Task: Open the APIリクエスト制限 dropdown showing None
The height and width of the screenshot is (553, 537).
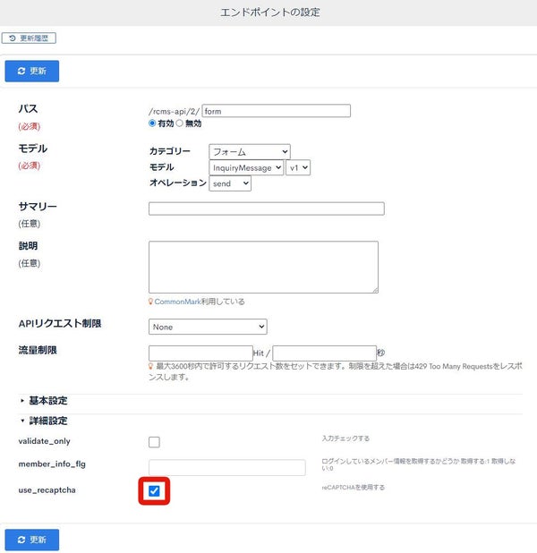Action: click(x=208, y=327)
